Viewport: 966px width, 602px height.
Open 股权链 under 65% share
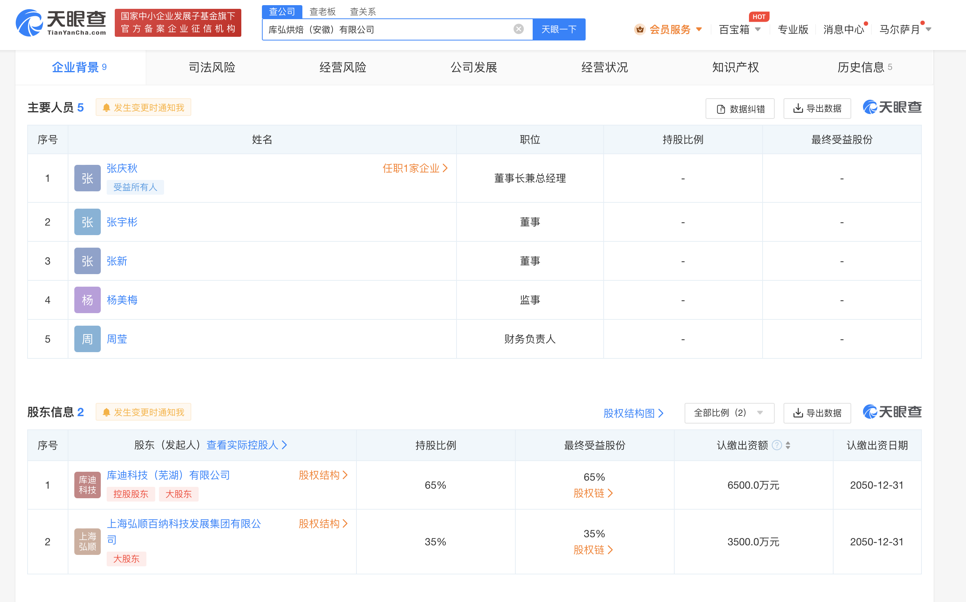tap(593, 494)
